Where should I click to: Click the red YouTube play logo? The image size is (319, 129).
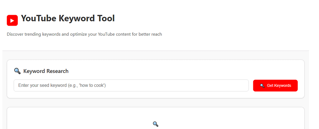tap(12, 20)
